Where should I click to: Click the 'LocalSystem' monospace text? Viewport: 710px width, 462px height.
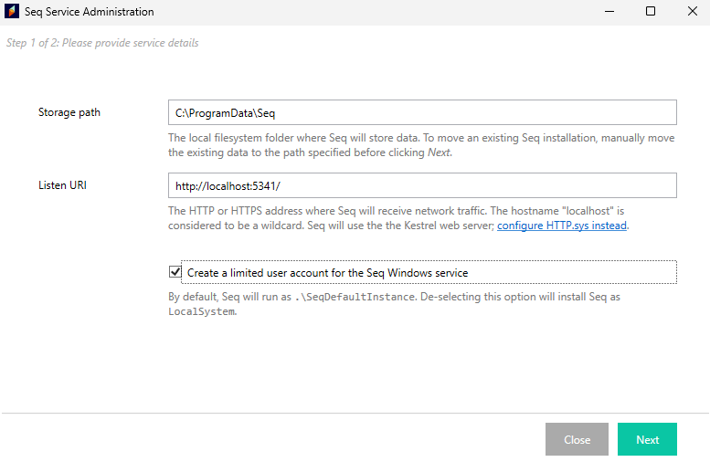202,311
